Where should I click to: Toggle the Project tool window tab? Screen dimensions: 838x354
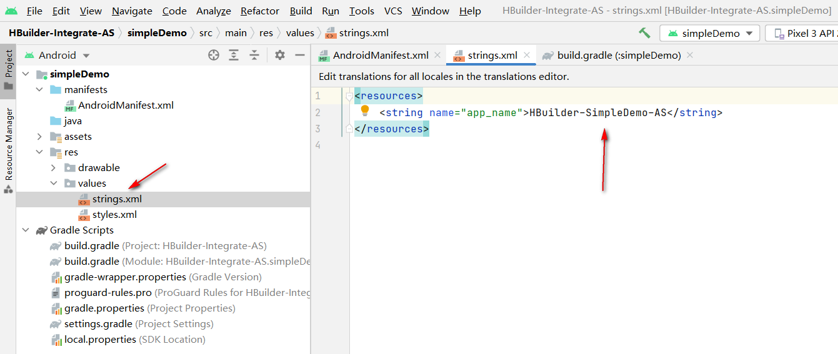pyautogui.click(x=9, y=69)
